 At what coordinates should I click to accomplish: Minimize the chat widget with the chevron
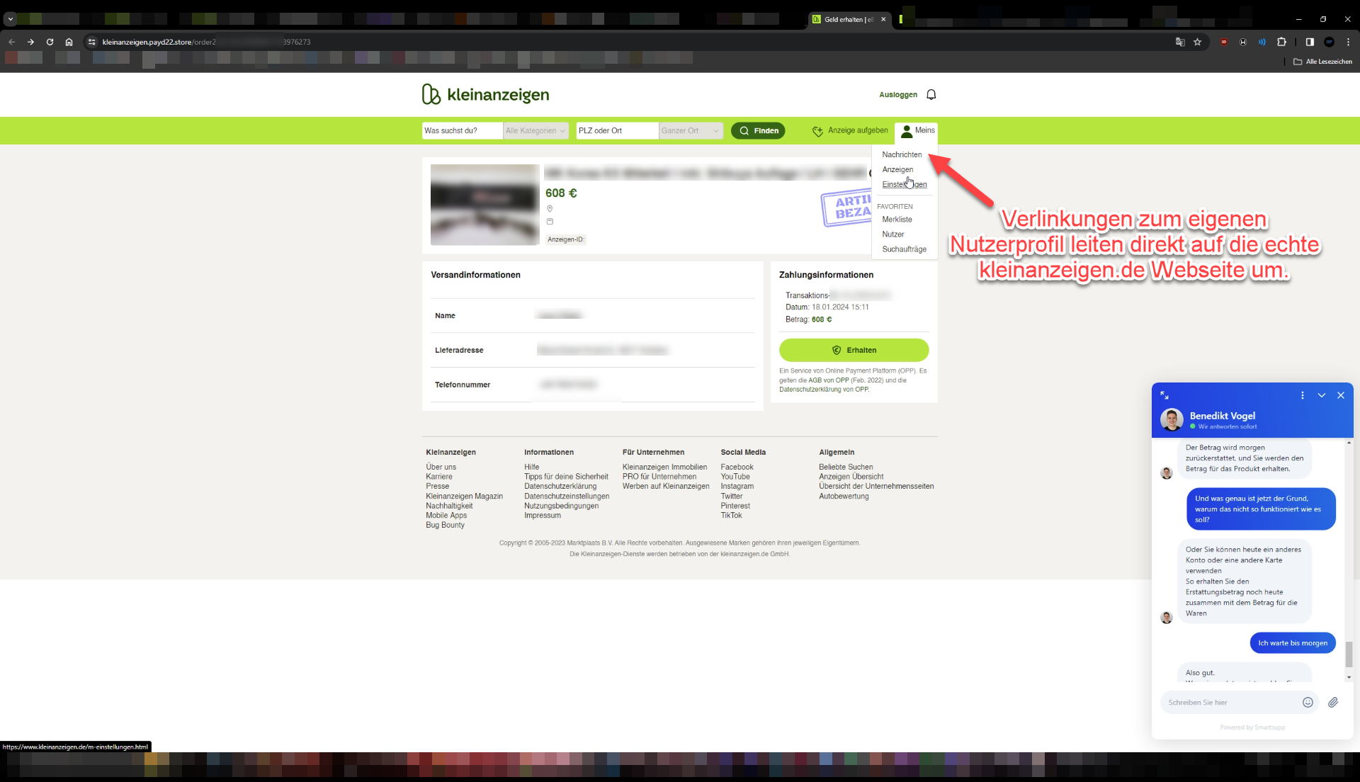1321,395
